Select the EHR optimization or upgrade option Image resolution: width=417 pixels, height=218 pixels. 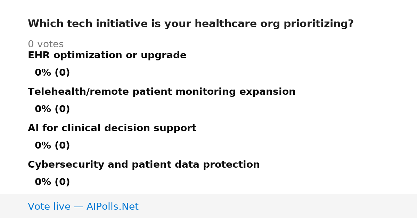tap(107, 55)
